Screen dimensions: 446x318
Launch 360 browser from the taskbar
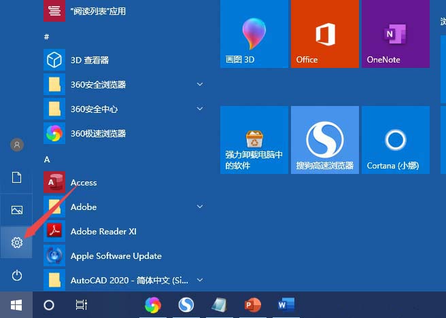[x=153, y=305]
